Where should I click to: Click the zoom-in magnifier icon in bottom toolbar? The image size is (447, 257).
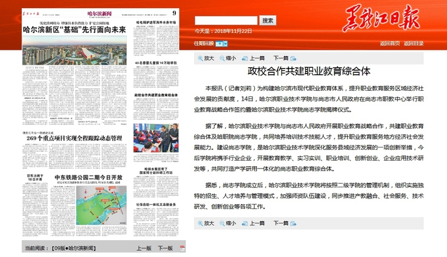[200, 223]
